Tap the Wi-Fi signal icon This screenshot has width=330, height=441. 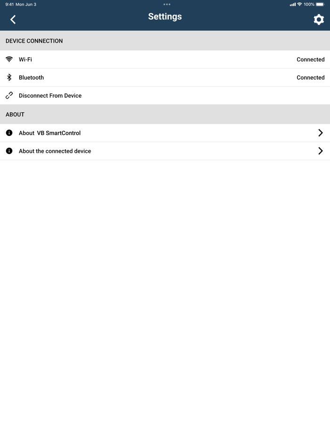point(9,59)
